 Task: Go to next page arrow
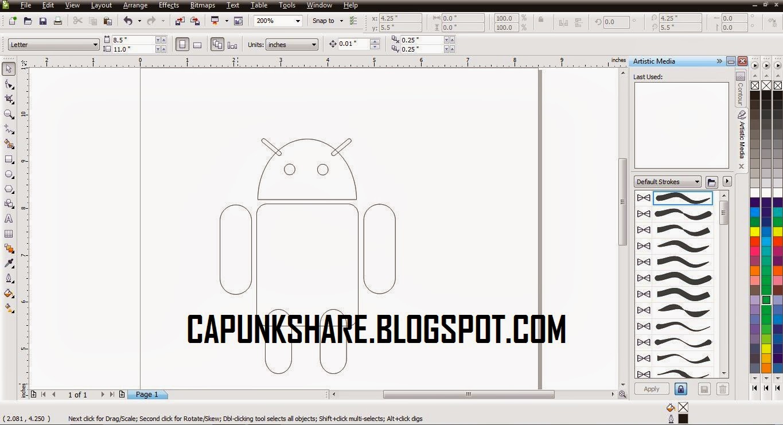pyautogui.click(x=103, y=395)
